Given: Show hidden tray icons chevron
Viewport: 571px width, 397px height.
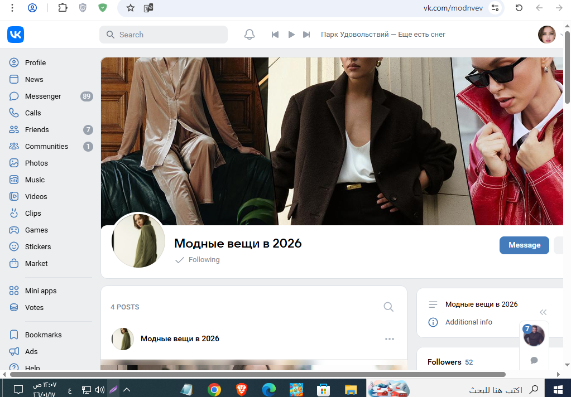Looking at the screenshot, I should (x=127, y=390).
